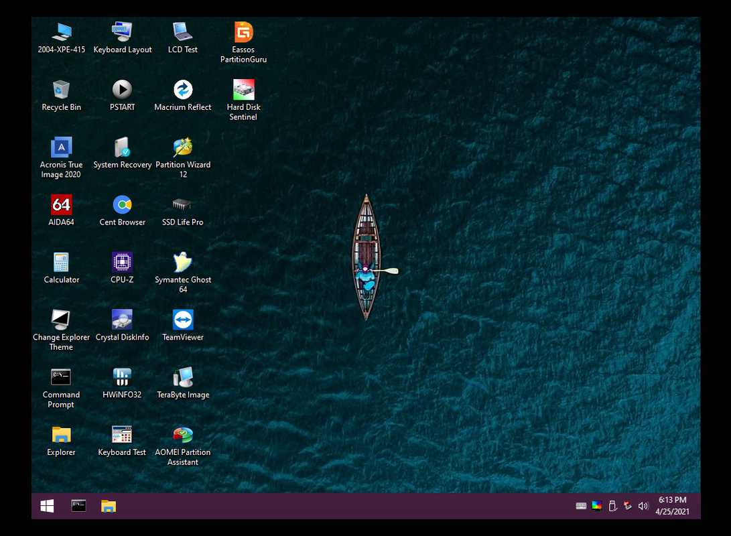Viewport: 731px width, 536px height.
Task: Click the color monitor tray icon
Action: click(597, 506)
